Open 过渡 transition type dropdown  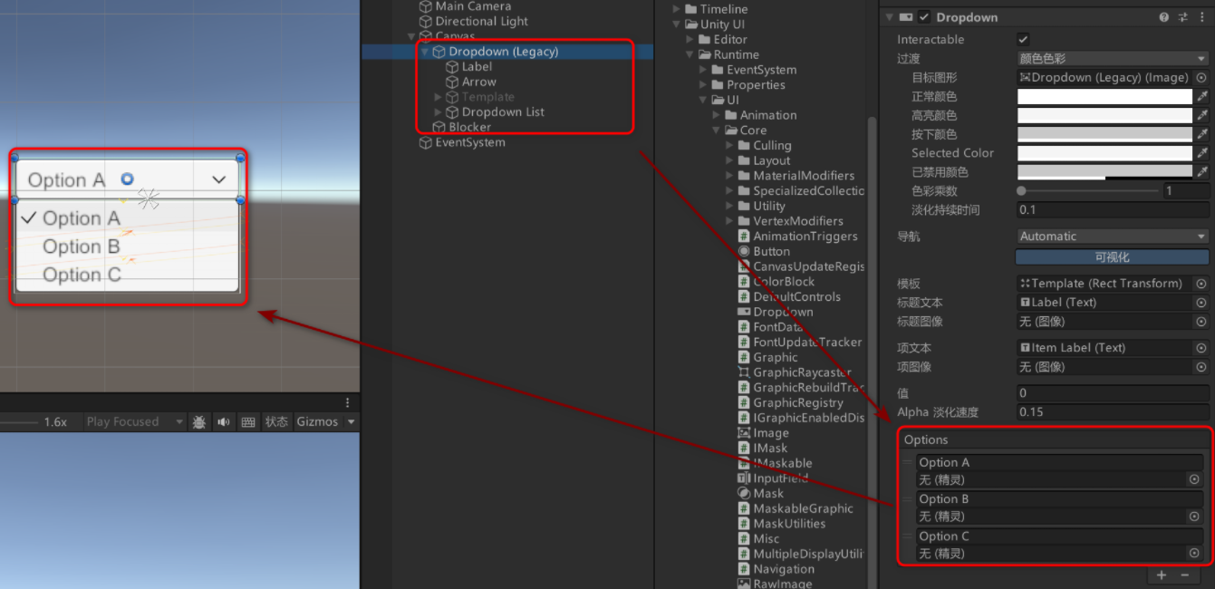(1114, 59)
